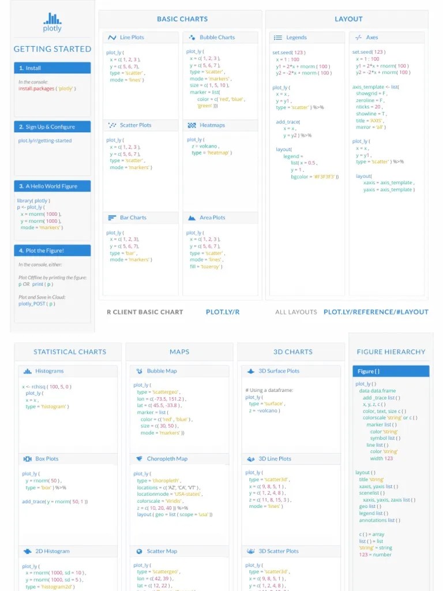Open the PLOT.LY/R link
Screen dimensions: 443x591
click(223, 312)
